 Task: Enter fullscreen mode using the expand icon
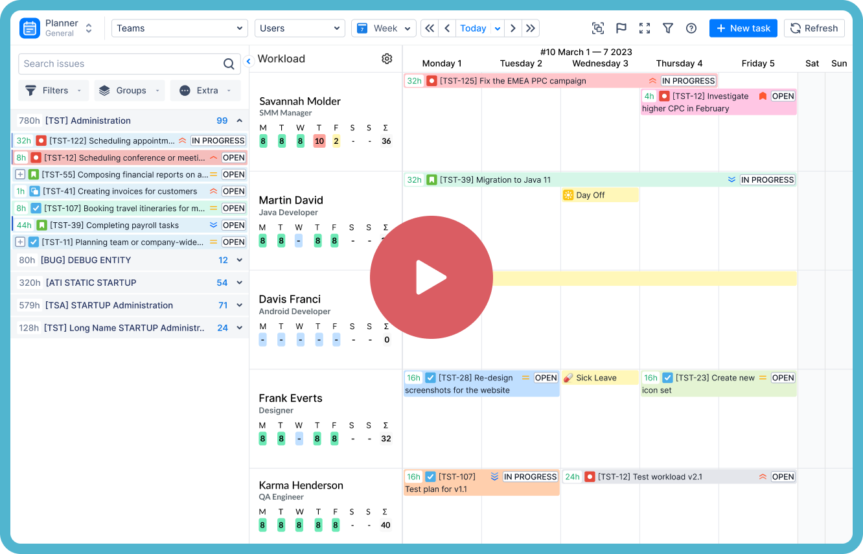coord(645,29)
